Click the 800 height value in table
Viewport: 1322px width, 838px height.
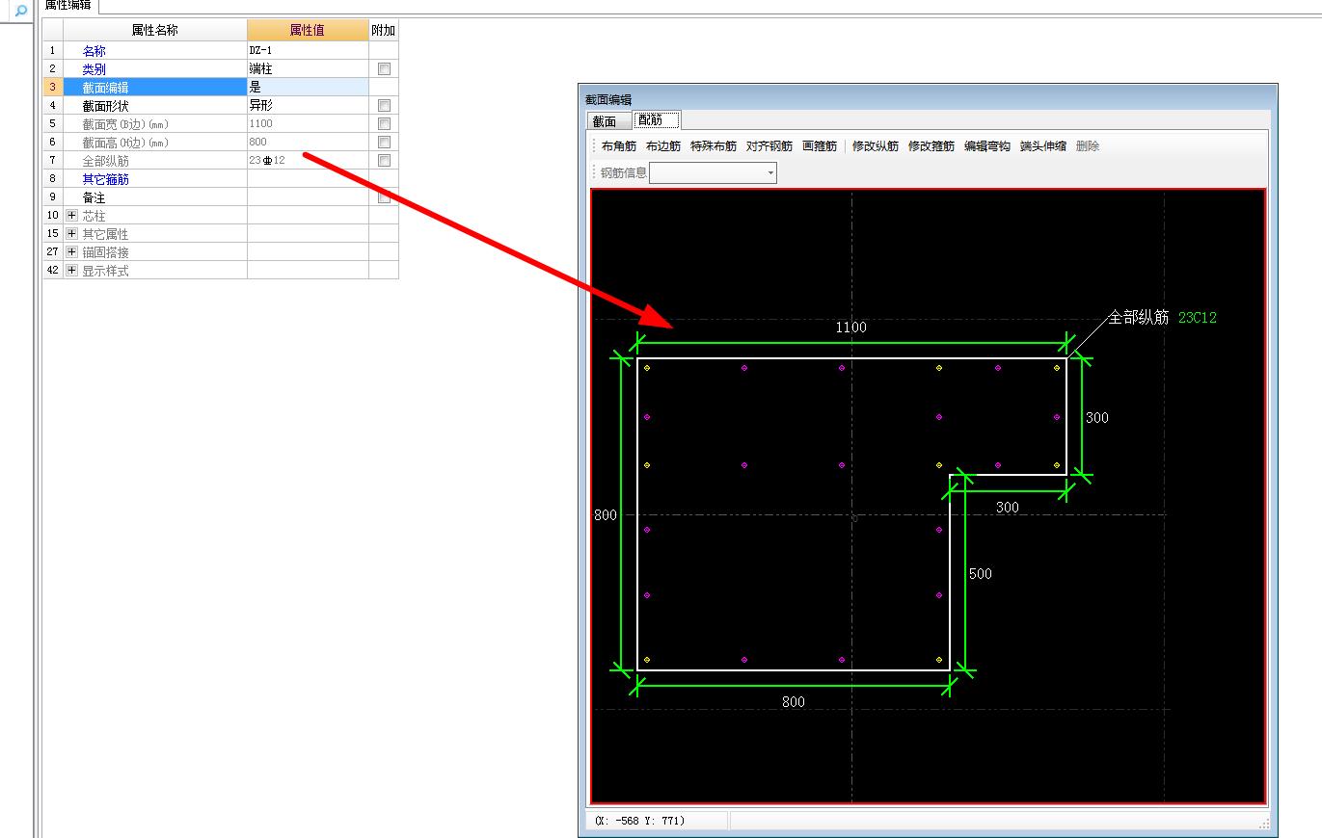click(x=308, y=143)
